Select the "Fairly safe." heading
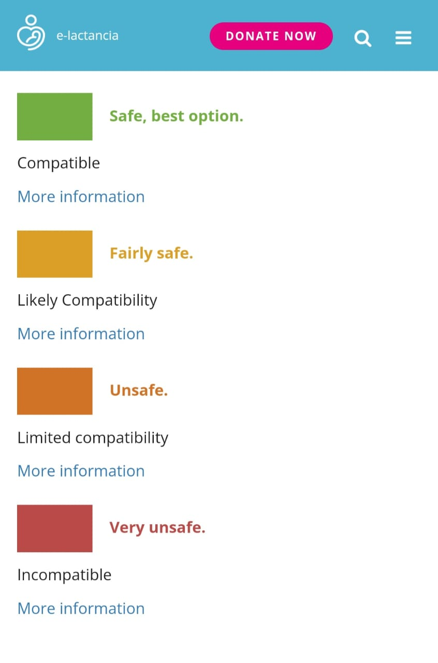The width and height of the screenshot is (438, 663). (151, 253)
